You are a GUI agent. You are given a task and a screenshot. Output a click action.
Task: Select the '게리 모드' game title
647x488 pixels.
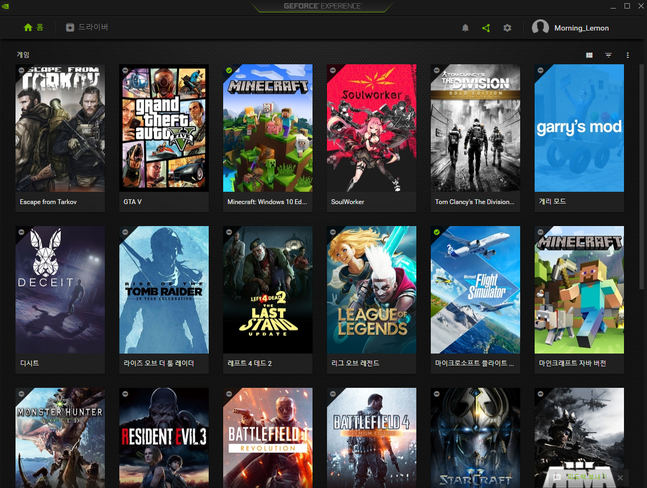tap(552, 201)
